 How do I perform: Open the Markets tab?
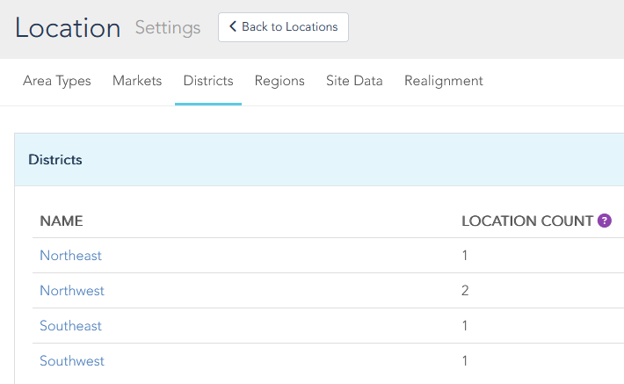[x=137, y=81]
